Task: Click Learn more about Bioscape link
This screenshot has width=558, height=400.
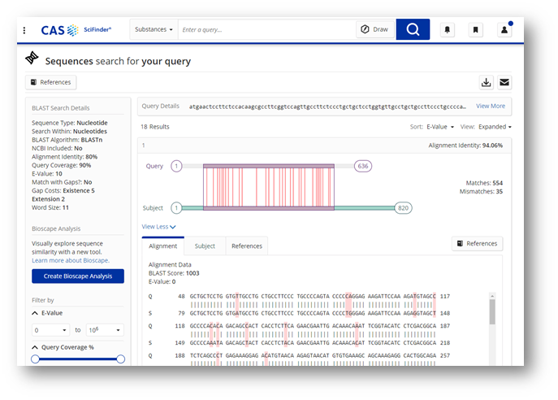Action: click(x=71, y=260)
